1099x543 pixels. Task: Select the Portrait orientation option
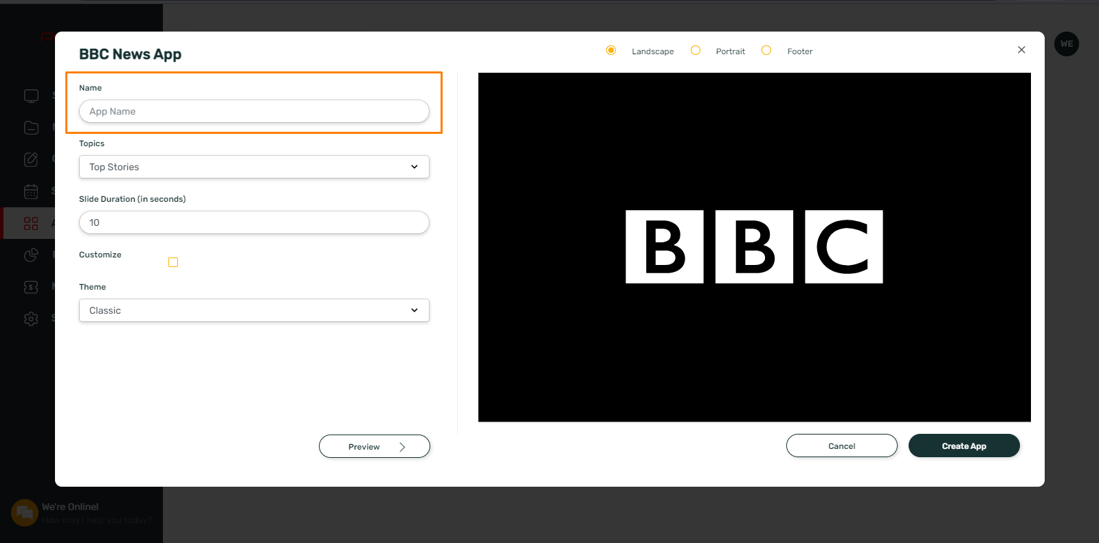(696, 50)
